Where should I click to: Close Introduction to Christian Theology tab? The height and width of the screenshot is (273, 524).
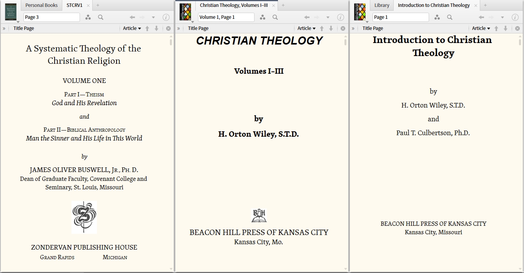[x=476, y=6]
